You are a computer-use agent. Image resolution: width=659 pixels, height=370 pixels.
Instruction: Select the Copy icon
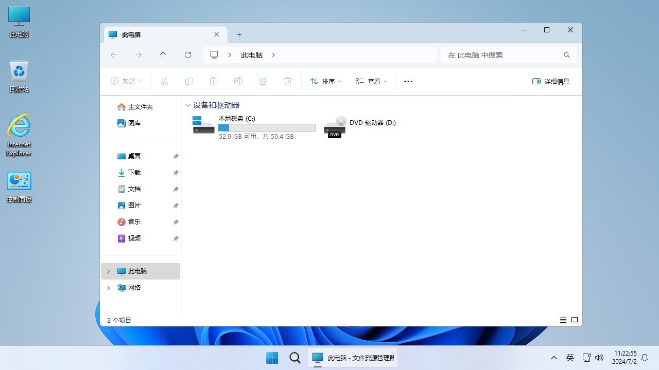click(189, 81)
